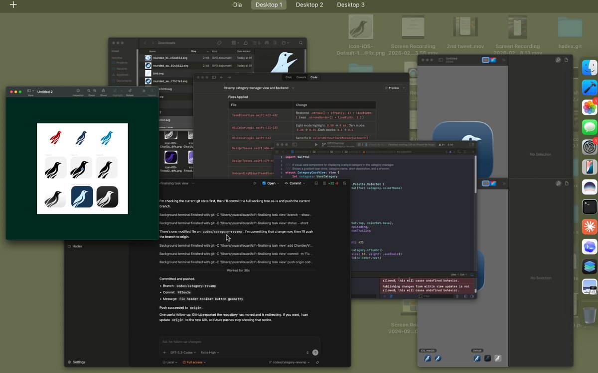Open the View menu in the Preview toolbar

30,92
